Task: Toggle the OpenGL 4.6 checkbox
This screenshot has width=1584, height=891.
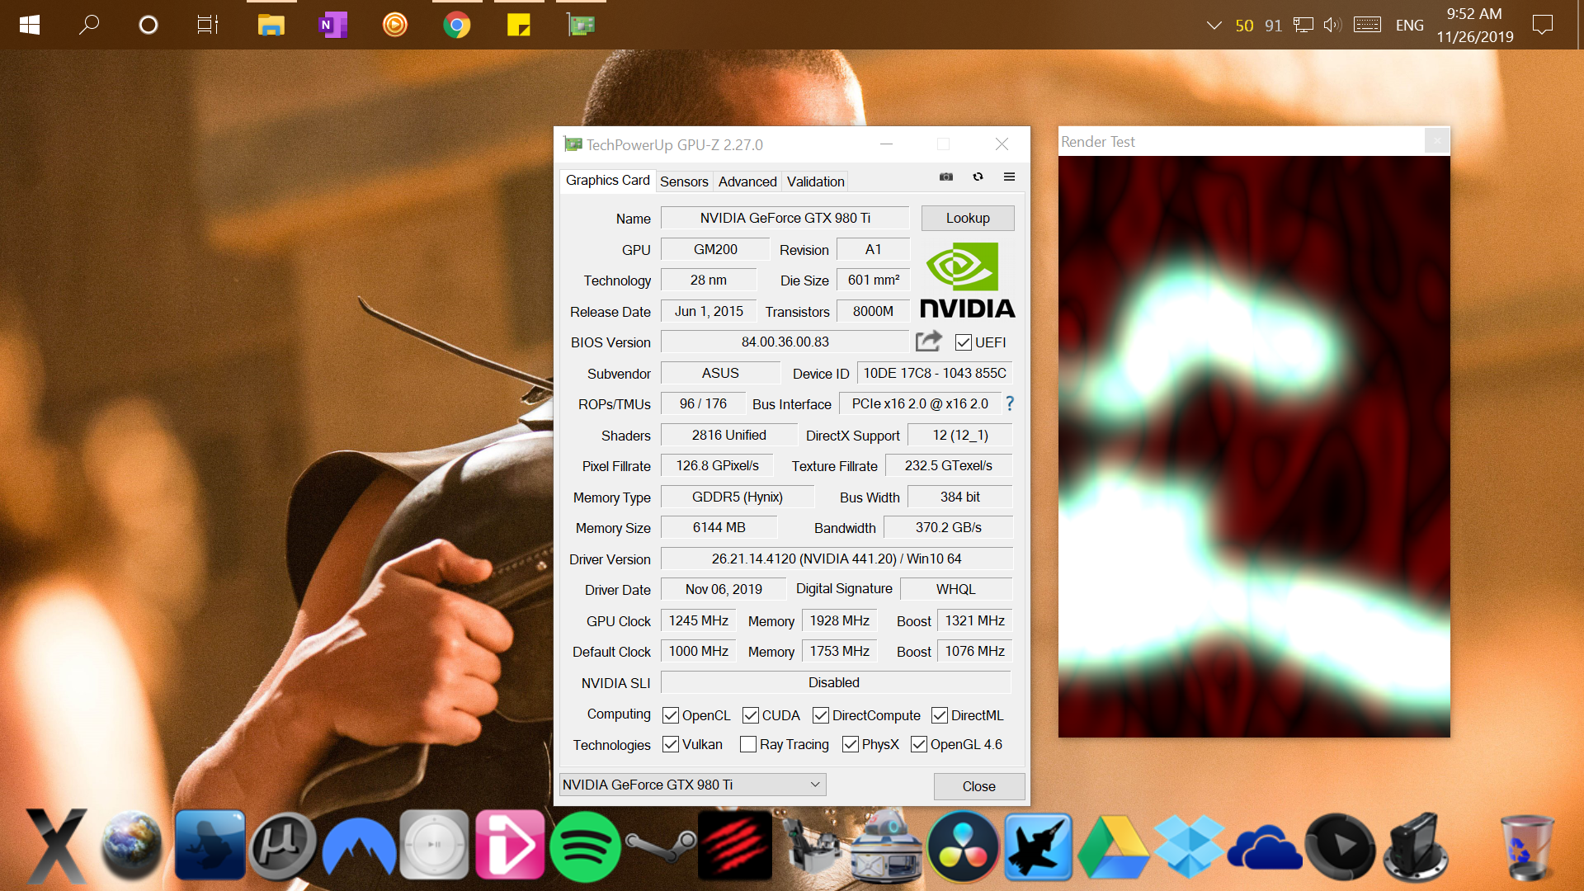Action: pos(919,744)
